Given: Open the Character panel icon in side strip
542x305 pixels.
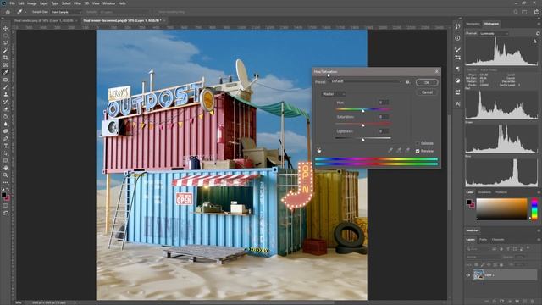Looking at the screenshot, I should [x=457, y=103].
